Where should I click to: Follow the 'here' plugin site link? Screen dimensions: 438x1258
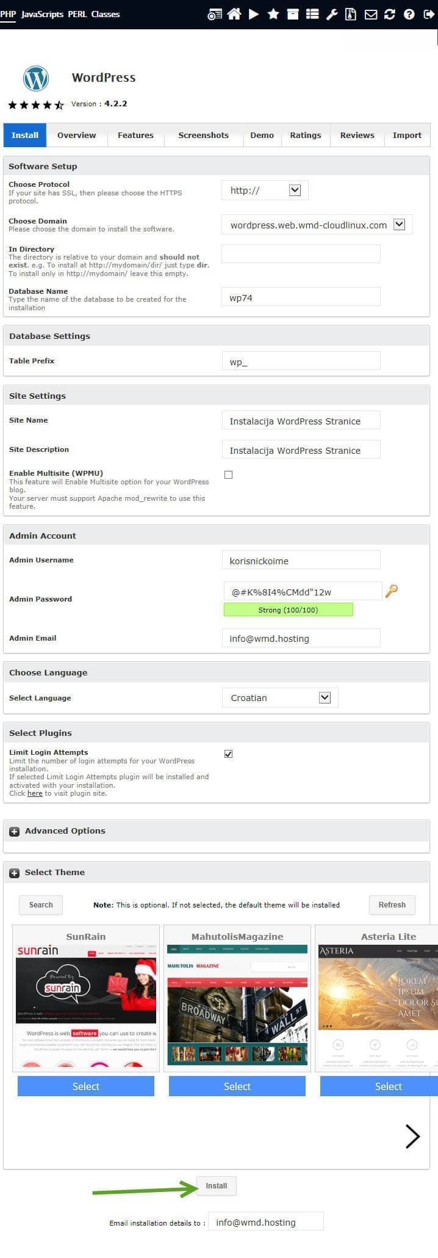tap(35, 793)
